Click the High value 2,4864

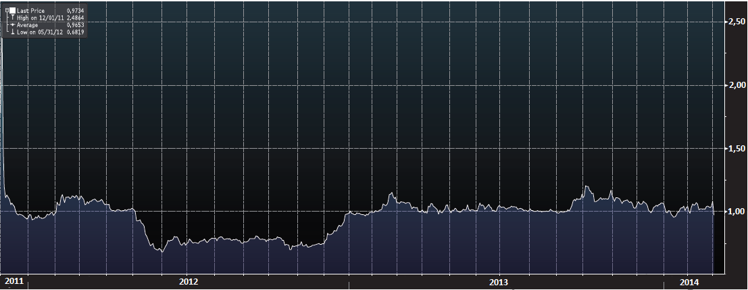[x=76, y=18]
